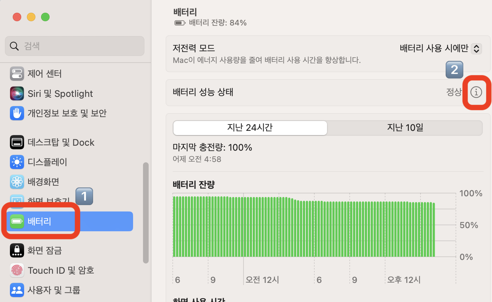Open 사용자 및 그룹 settings
The height and width of the screenshot is (302, 492).
[17, 290]
